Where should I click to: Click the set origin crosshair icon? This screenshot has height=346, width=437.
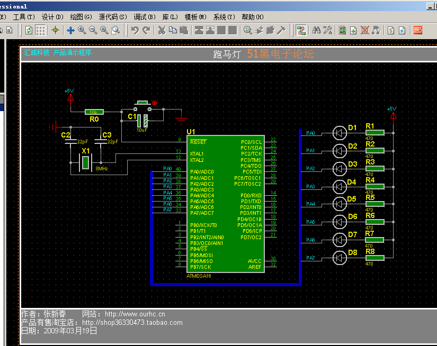tap(55, 30)
